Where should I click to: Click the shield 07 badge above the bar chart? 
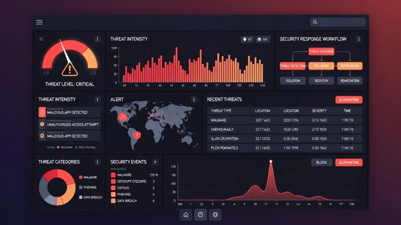pos(247,39)
